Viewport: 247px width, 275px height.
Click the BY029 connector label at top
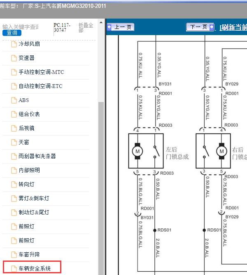[x=232, y=84]
